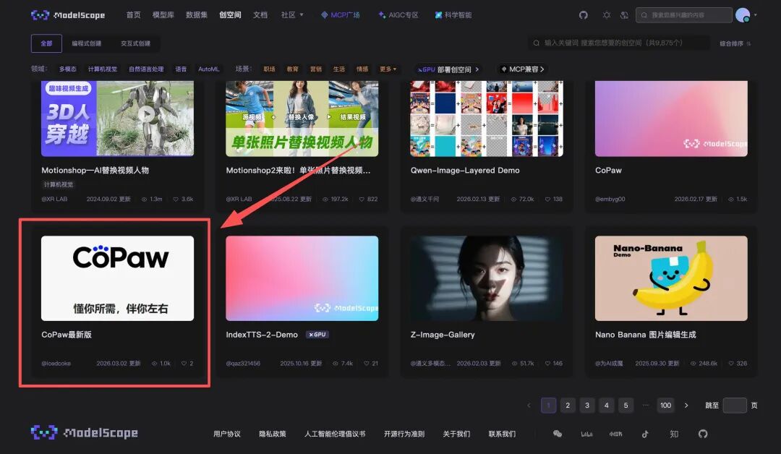Filter by AutoML domain
Screen dimensions: 781x454
click(209, 69)
